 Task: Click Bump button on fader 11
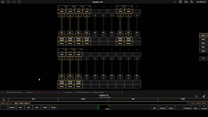click(62, 86)
